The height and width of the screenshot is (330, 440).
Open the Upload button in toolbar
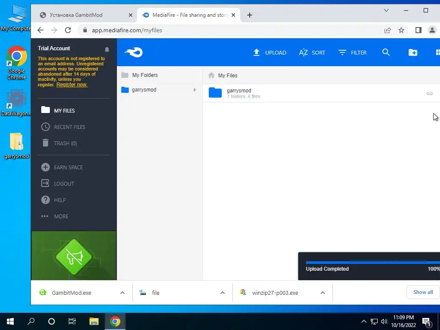269,52
